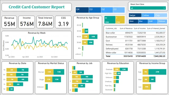
Task: Click the Unknown marital status bar
Action: [x=46, y=87]
